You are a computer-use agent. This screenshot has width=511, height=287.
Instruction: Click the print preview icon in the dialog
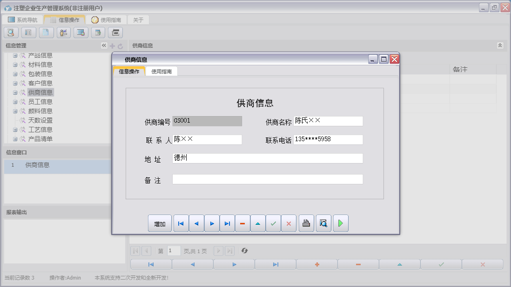point(323,223)
